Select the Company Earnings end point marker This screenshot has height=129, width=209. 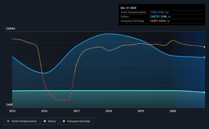(x=204, y=47)
